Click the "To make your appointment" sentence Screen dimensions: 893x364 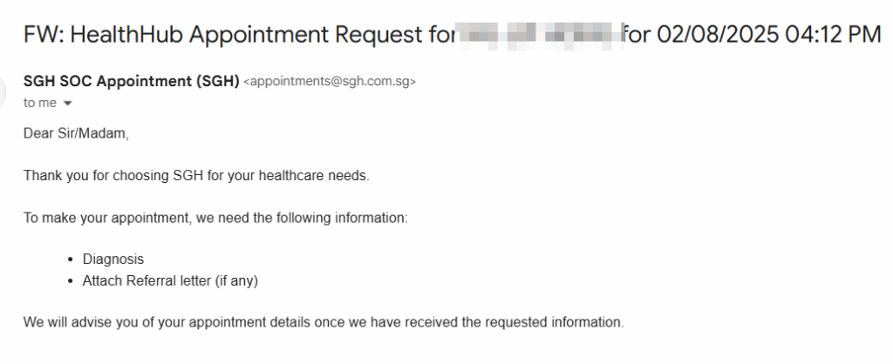click(215, 218)
